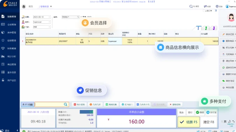Open the settings gear icon
The height and width of the screenshot is (132, 236).
tap(217, 6)
